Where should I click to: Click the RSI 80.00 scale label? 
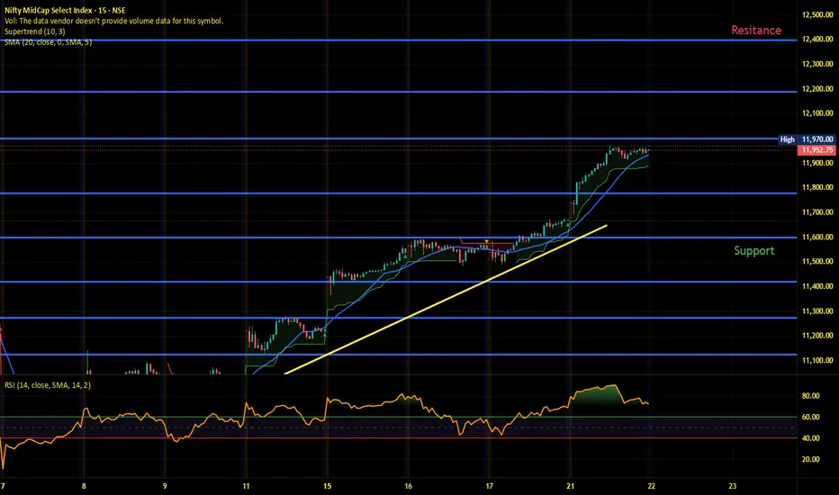[810, 396]
